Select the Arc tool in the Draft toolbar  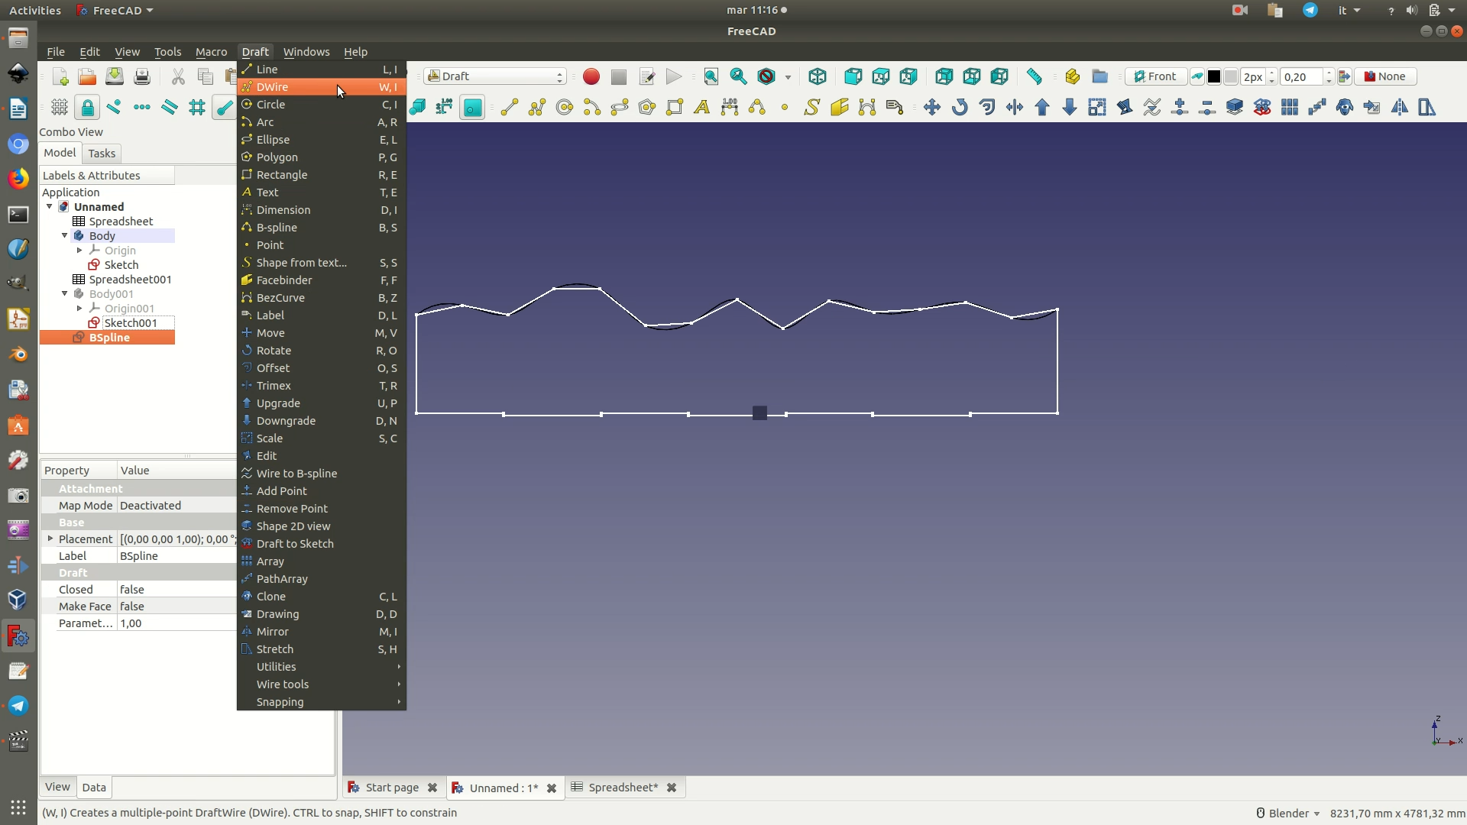(x=592, y=108)
